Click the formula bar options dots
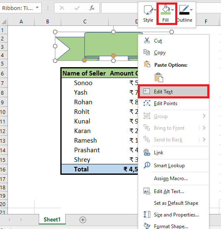 tap(48, 8)
